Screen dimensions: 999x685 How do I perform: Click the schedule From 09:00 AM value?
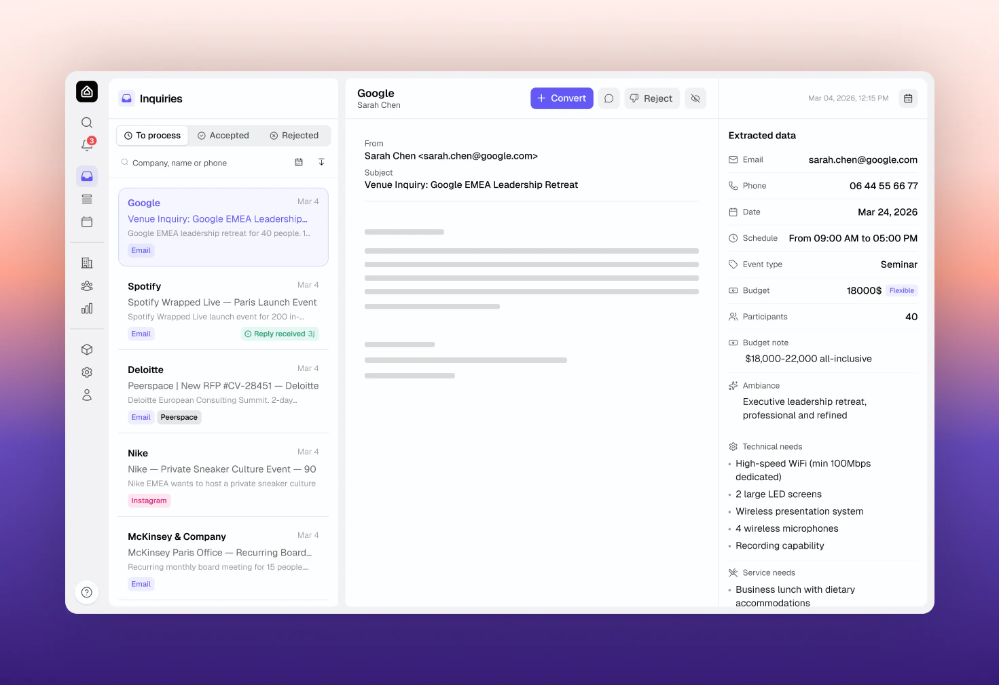(x=853, y=238)
